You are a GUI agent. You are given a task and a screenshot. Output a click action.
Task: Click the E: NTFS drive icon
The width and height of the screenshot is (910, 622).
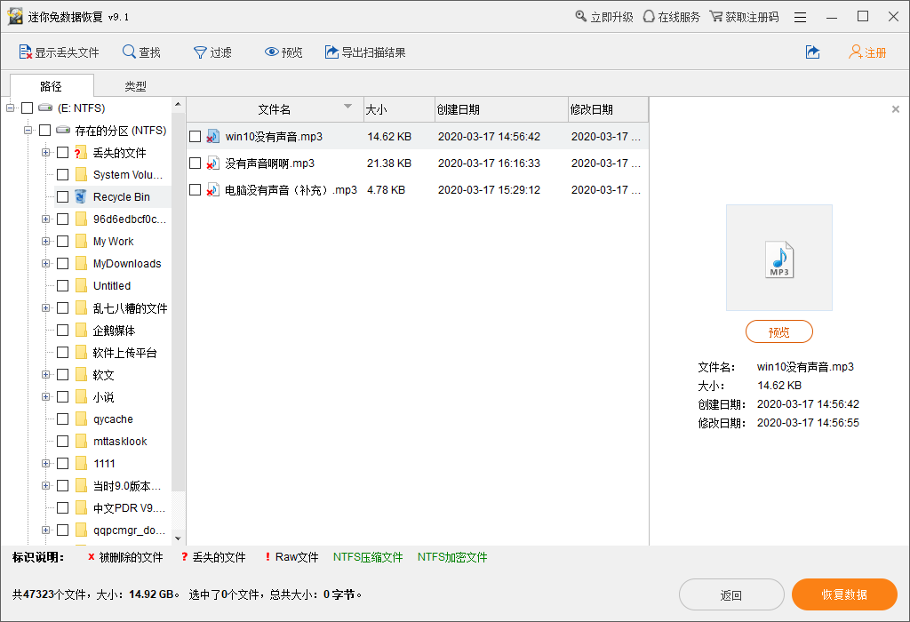(x=45, y=108)
